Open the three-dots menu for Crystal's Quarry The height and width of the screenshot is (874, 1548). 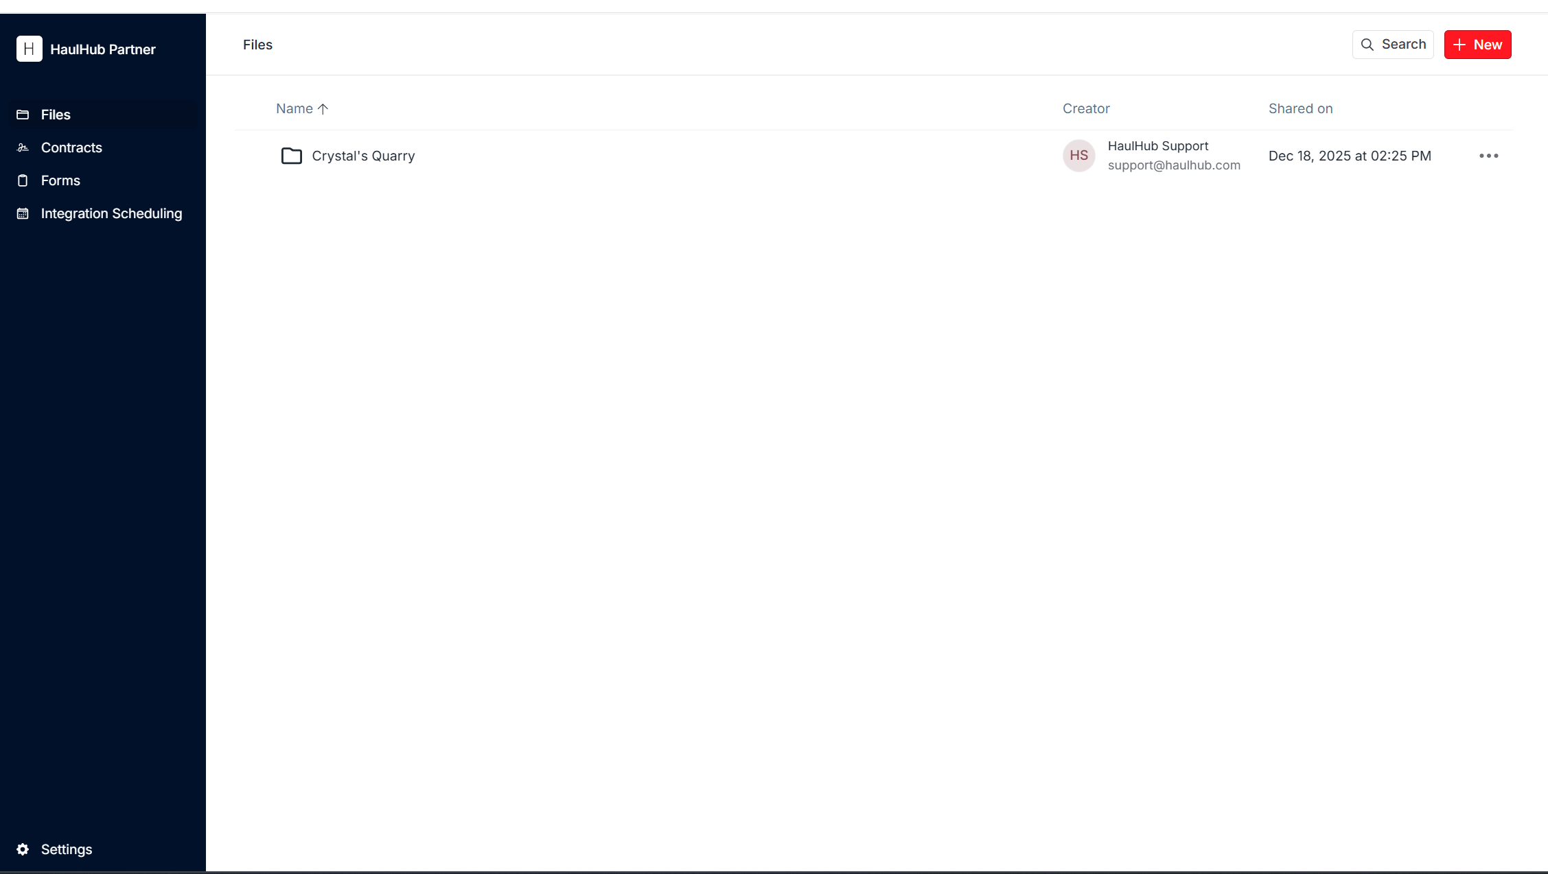[x=1488, y=156]
